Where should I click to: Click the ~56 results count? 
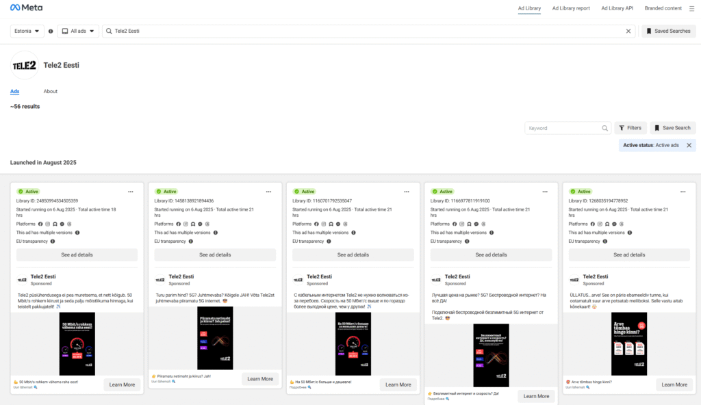[x=25, y=107]
